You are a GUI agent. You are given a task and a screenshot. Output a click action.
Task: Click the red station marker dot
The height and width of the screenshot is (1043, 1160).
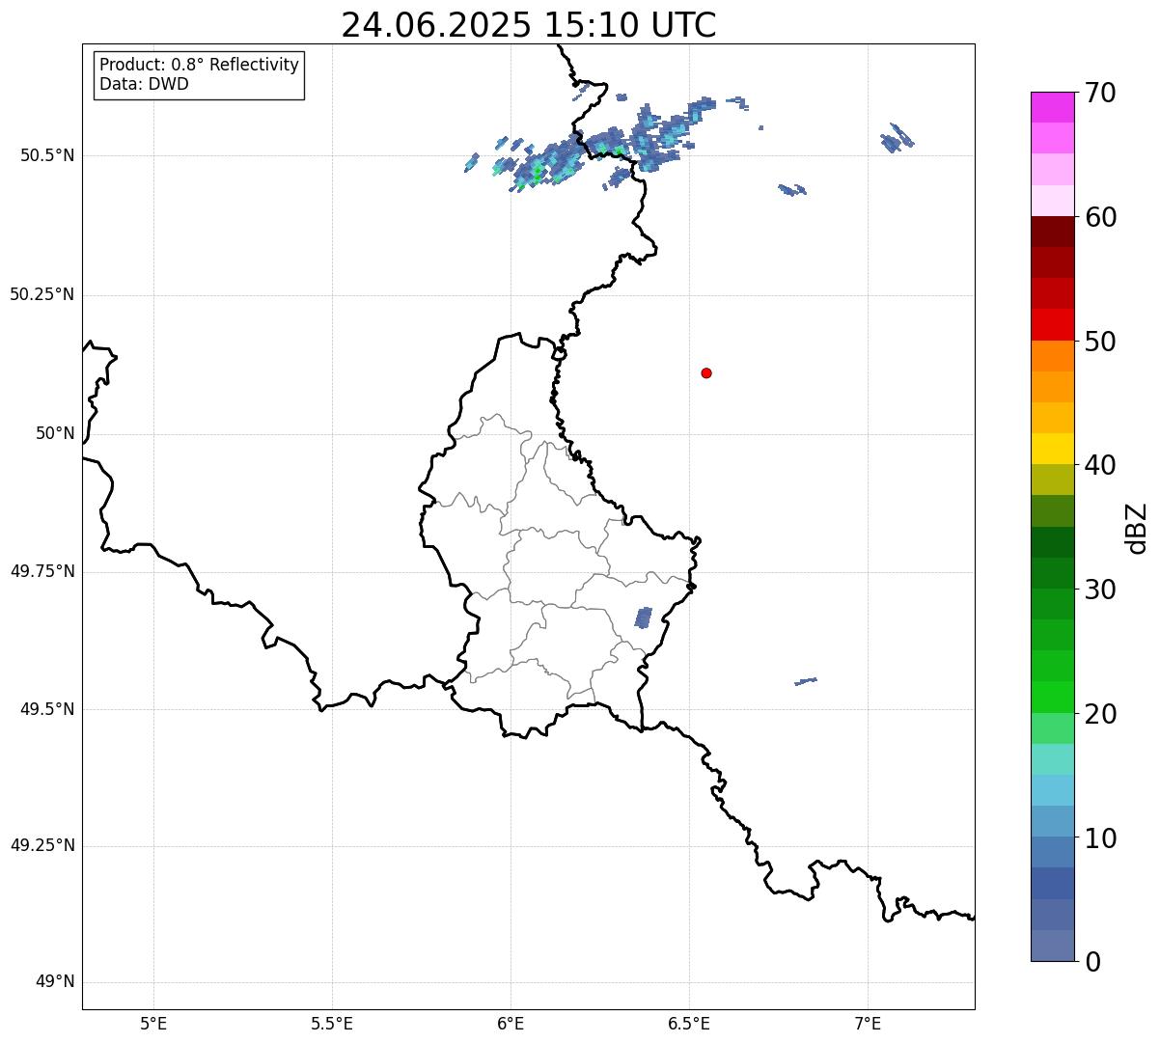706,372
